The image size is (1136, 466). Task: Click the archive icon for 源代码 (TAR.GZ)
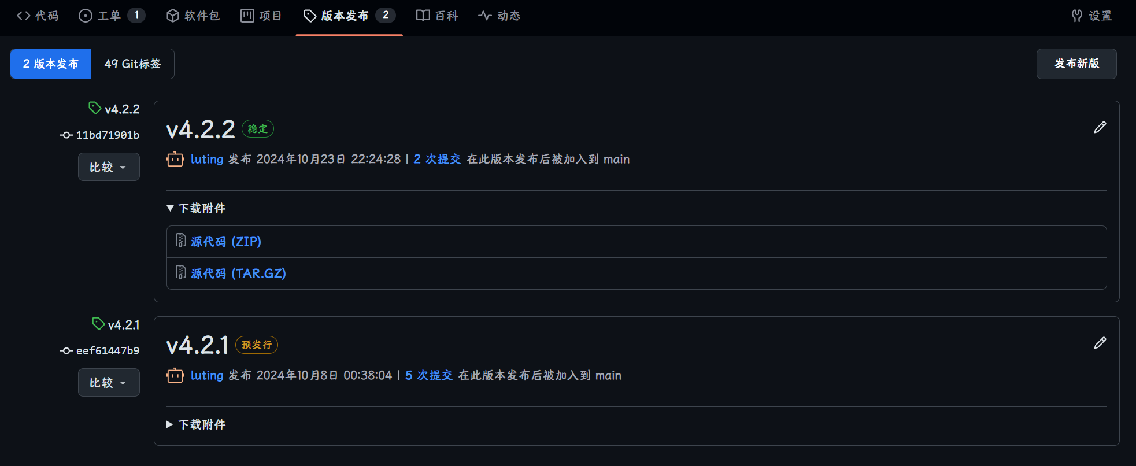pos(181,273)
